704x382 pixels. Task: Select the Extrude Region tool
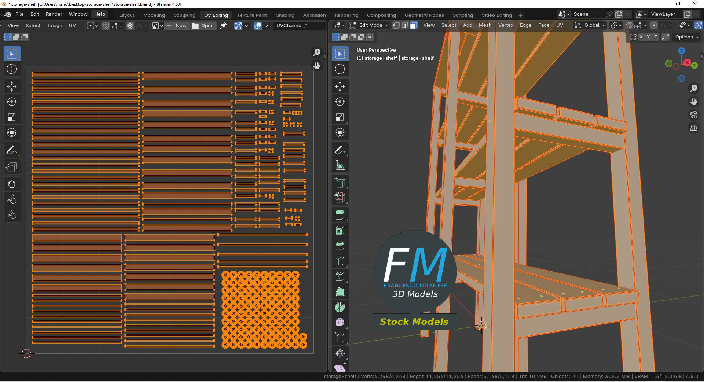point(340,215)
